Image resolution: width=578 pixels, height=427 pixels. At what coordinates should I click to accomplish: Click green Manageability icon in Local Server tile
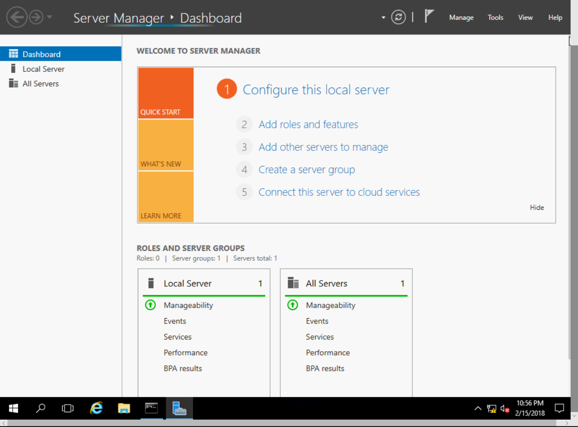tap(150, 305)
